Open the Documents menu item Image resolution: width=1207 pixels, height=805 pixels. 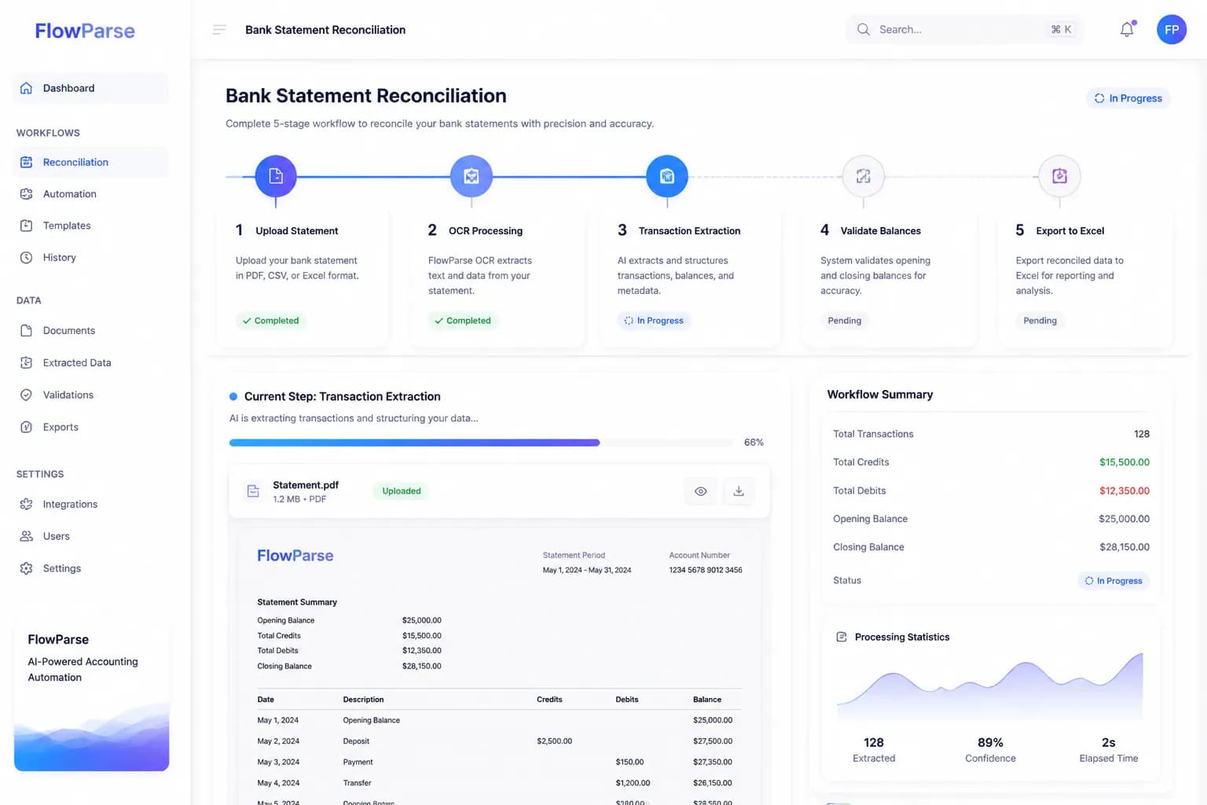[x=90, y=331]
